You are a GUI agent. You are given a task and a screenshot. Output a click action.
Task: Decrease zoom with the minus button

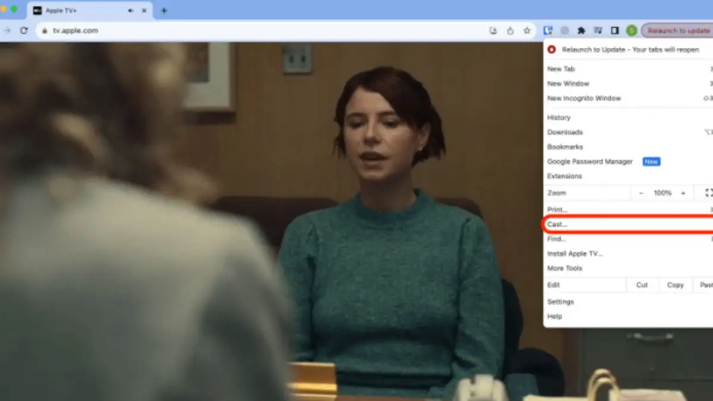pos(642,193)
